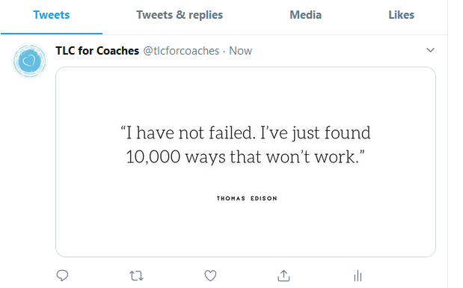Open the Tweets & replies tab
This screenshot has width=463, height=288.
(180, 15)
